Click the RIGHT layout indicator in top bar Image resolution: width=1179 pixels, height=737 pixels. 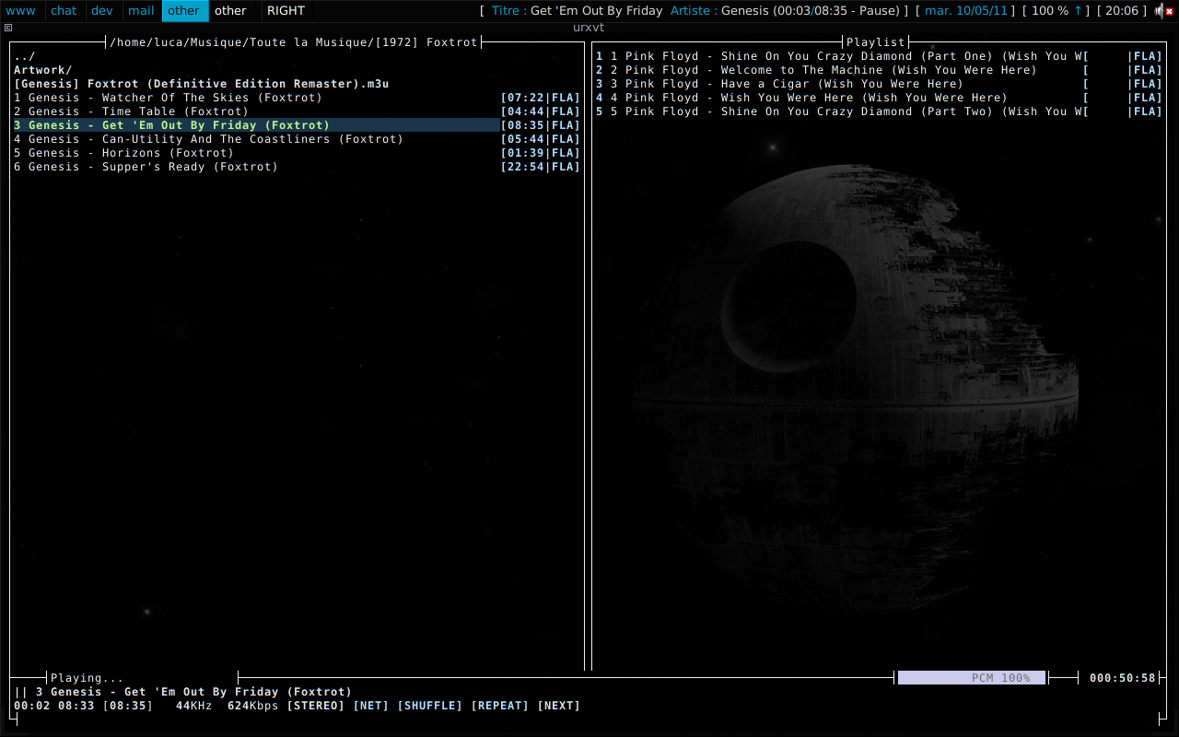(x=286, y=11)
